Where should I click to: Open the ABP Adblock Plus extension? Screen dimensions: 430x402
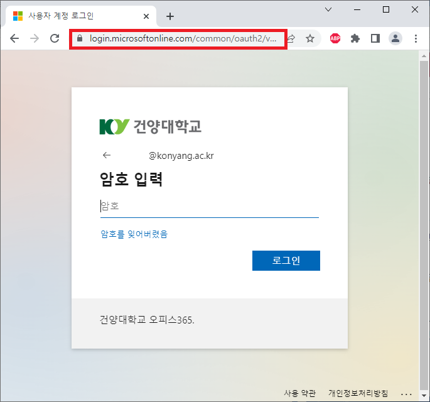click(x=336, y=38)
